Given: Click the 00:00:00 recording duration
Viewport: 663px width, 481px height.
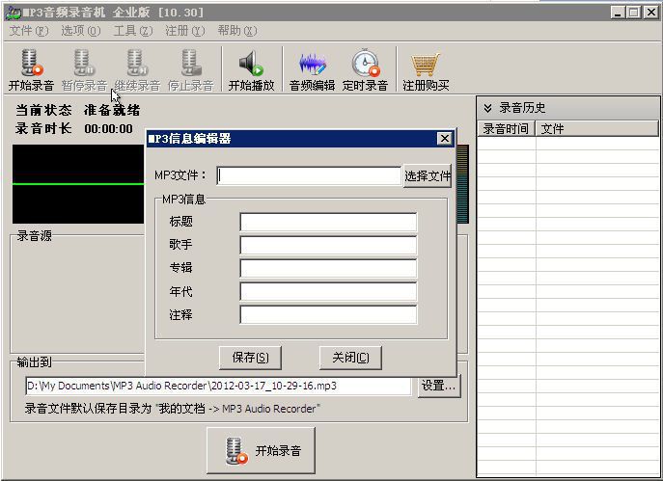Looking at the screenshot, I should coord(108,129).
